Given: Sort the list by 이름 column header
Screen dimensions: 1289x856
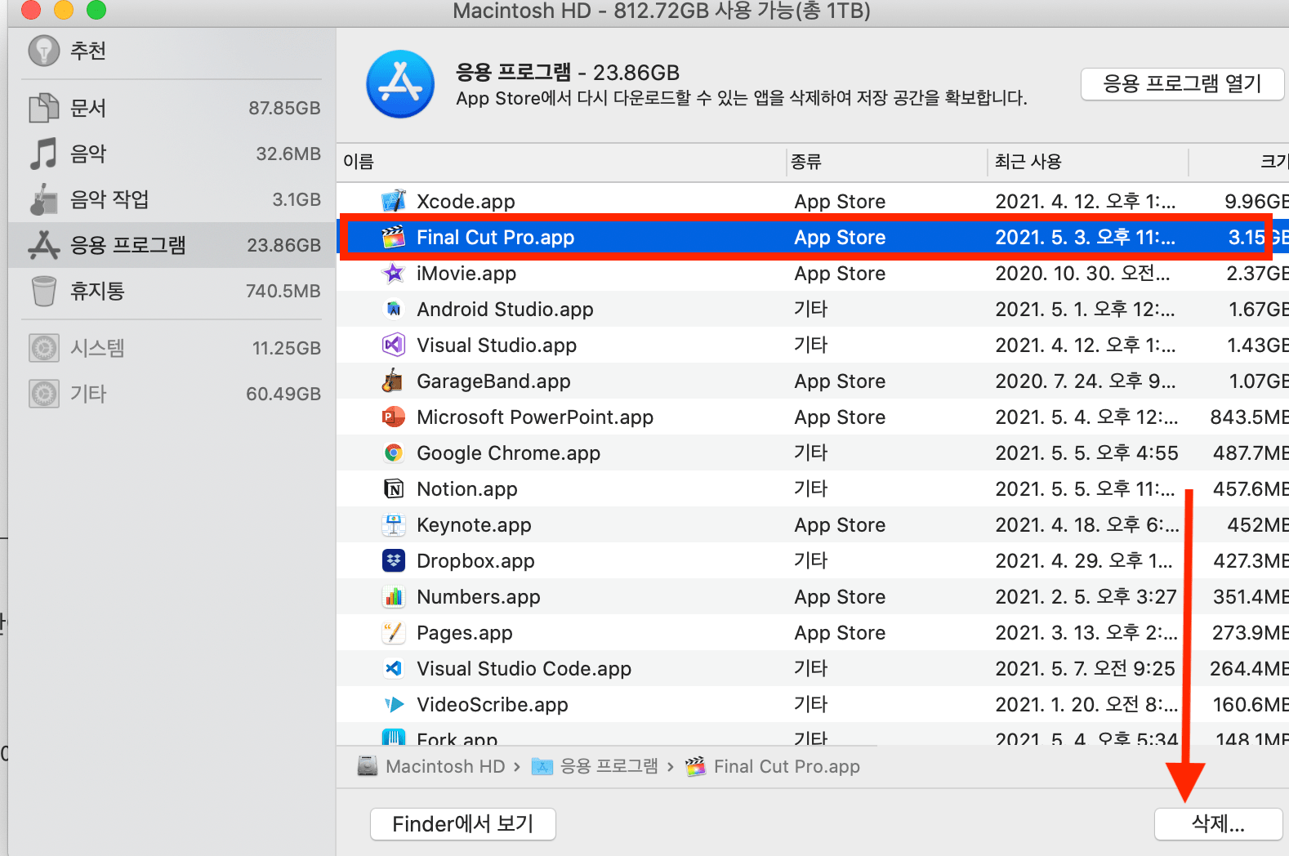Looking at the screenshot, I should pyautogui.click(x=561, y=162).
